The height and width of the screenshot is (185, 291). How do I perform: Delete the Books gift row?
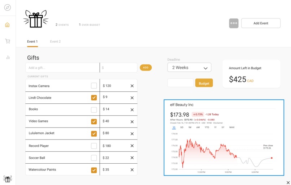(132, 110)
